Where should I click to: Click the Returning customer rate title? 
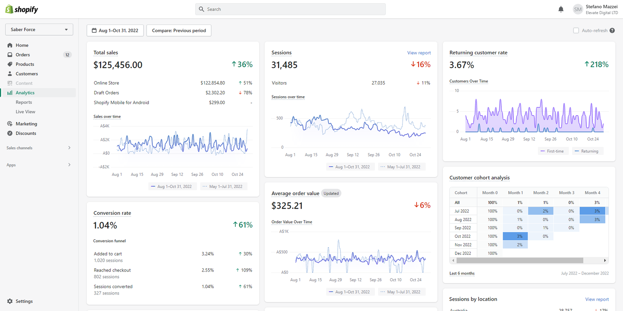[x=478, y=53]
